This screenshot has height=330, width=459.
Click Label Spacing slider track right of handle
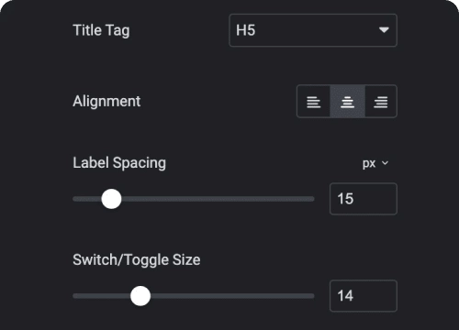tap(218, 199)
